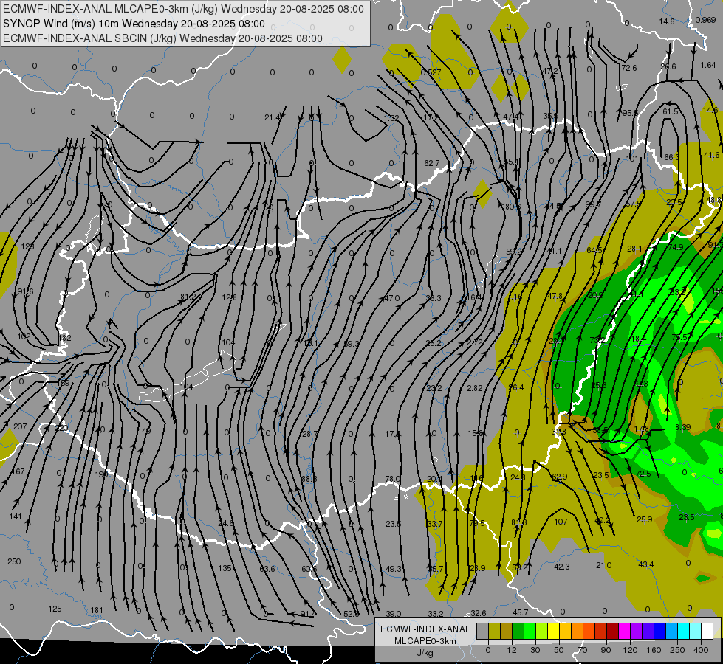Click the map value 66.3
This screenshot has height=664, width=723.
pos(671,157)
